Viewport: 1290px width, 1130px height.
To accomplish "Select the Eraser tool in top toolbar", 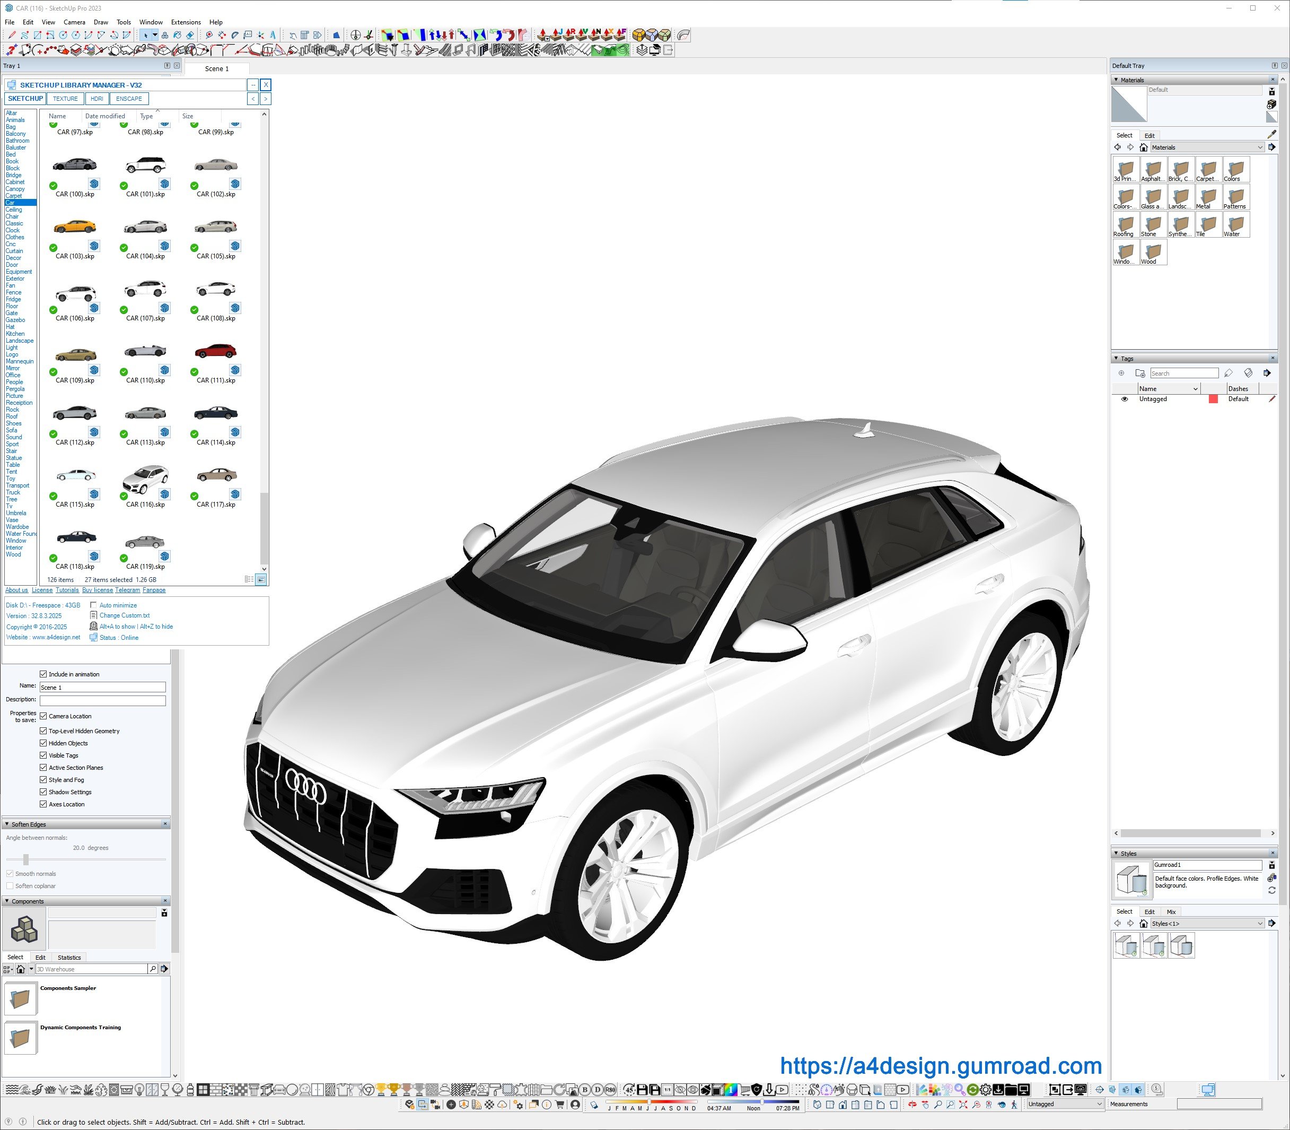I will pos(190,36).
